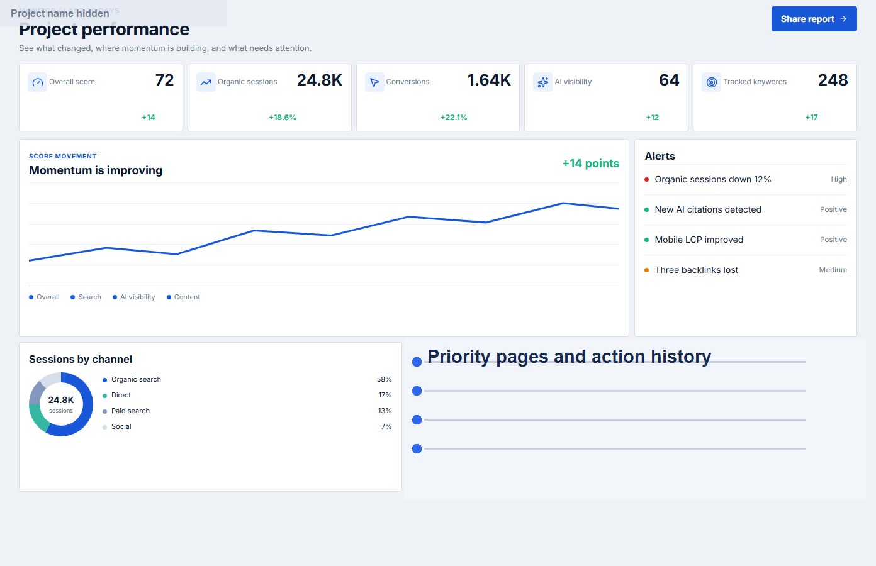Open the Three backlinks lost alert
Image resolution: width=876 pixels, height=566 pixels.
[746, 270]
